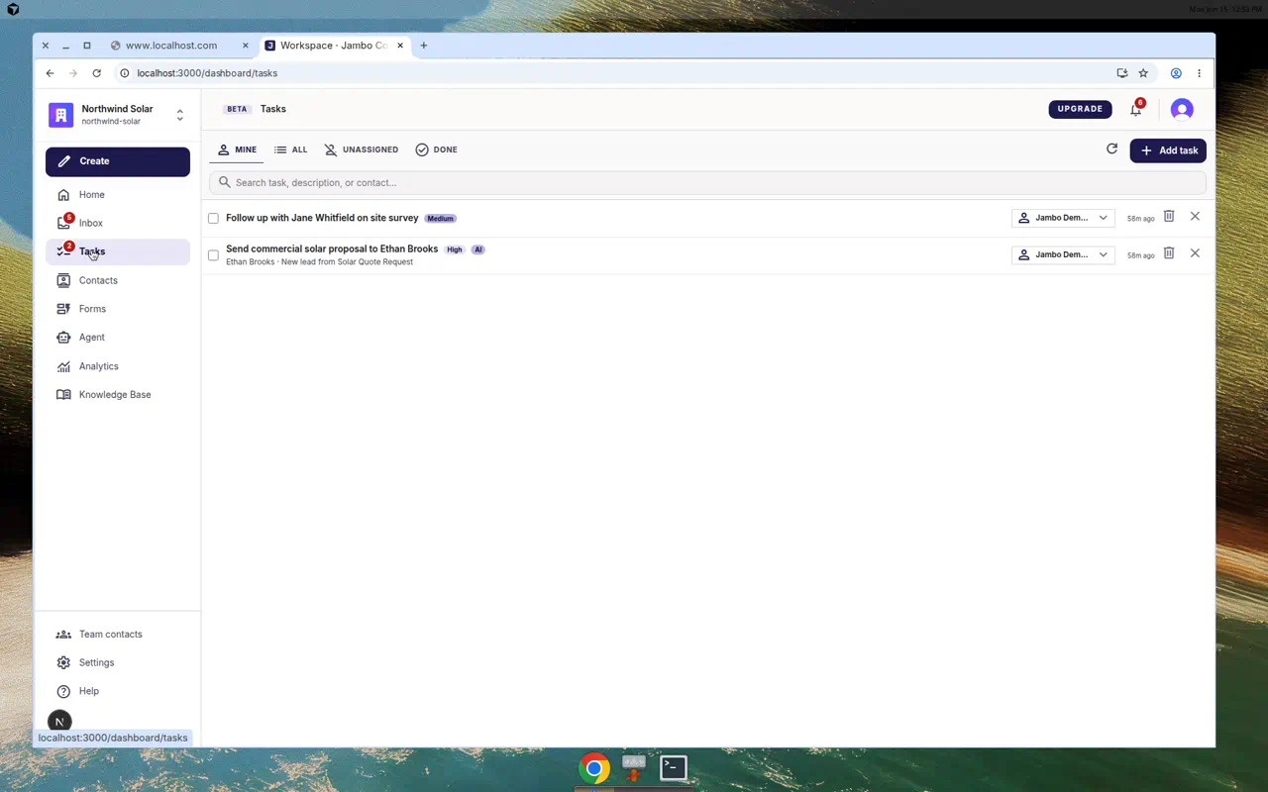Open the Knowledge Base page

(117, 394)
